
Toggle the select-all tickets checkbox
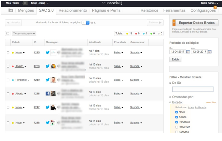(8, 33)
